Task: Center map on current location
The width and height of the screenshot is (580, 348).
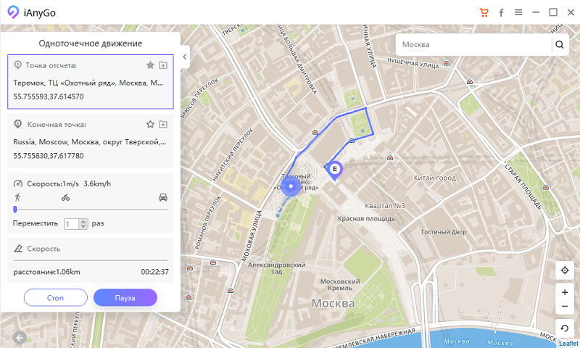Action: [565, 270]
